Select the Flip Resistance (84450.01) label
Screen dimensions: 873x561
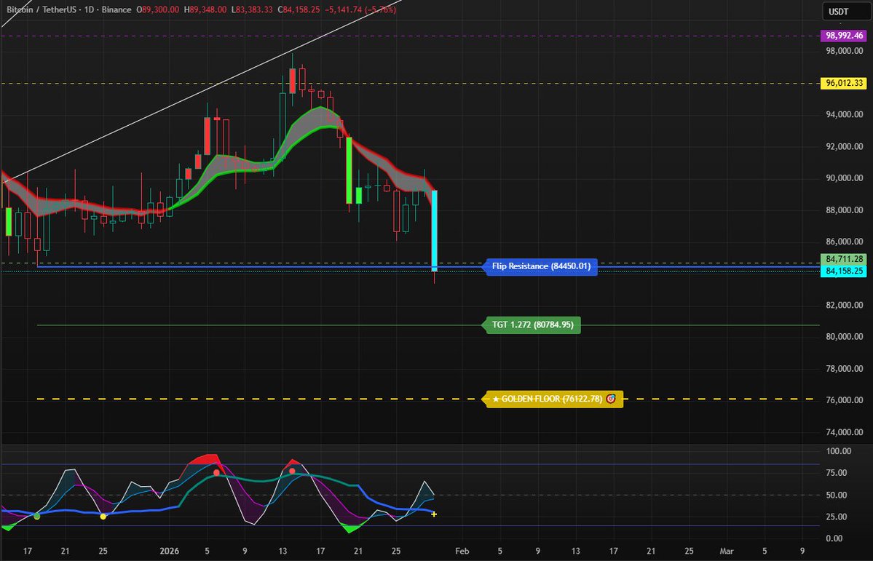[x=540, y=266]
